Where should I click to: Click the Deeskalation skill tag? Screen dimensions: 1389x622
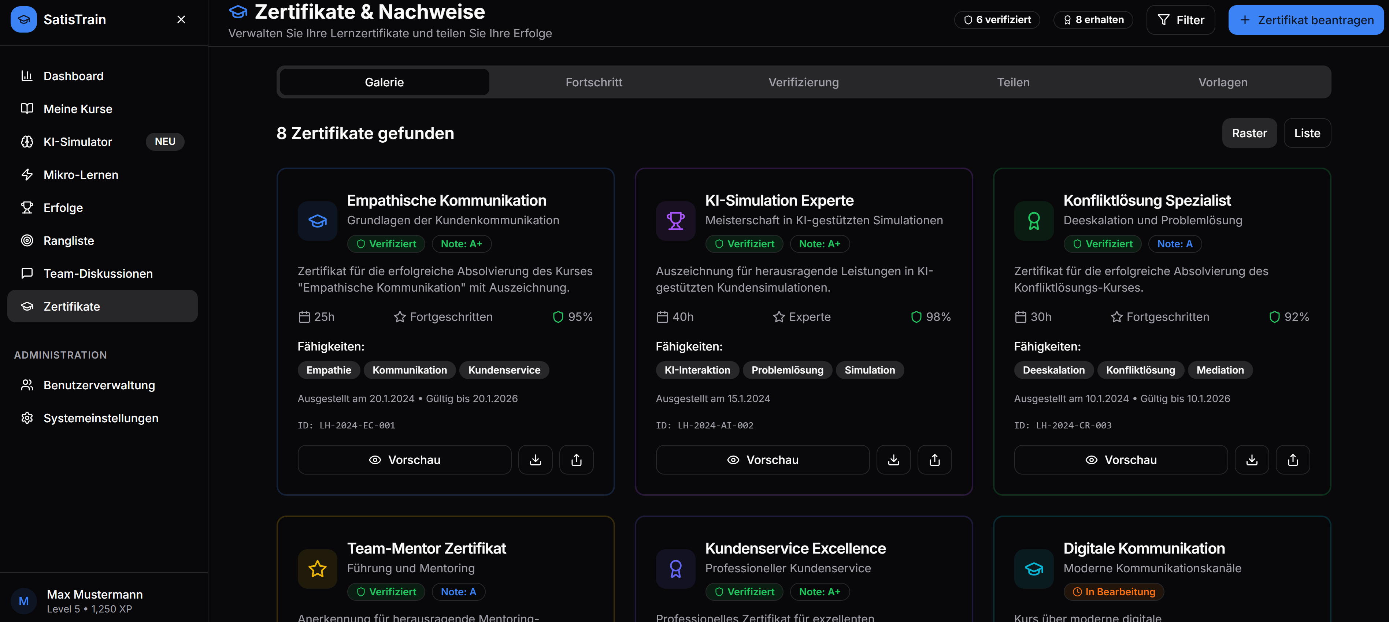(1053, 370)
